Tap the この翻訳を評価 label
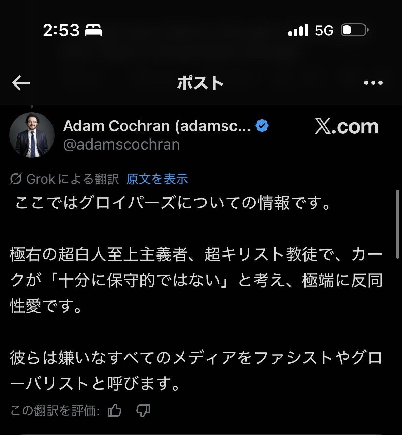The image size is (402, 435). pos(55,411)
